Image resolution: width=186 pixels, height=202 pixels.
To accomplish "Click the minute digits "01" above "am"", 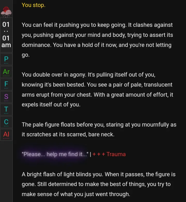I will click(6, 38).
